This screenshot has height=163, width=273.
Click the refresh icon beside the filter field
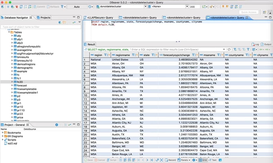tap(229, 50)
